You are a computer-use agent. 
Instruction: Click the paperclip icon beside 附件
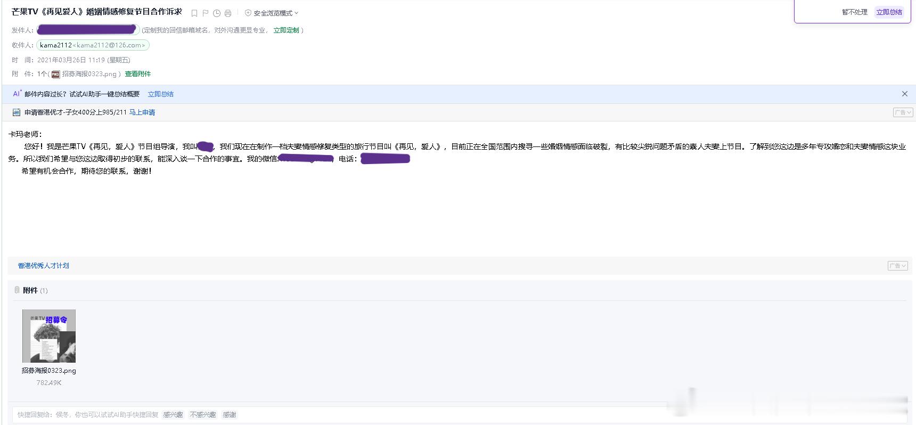(x=17, y=290)
